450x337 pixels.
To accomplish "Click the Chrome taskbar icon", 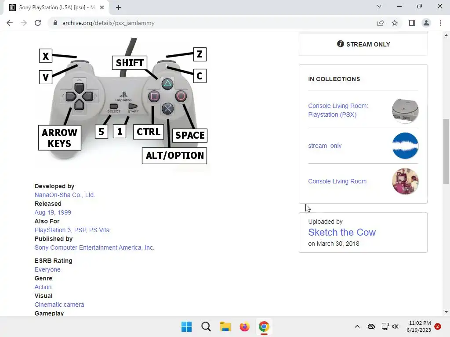I will pyautogui.click(x=264, y=326).
